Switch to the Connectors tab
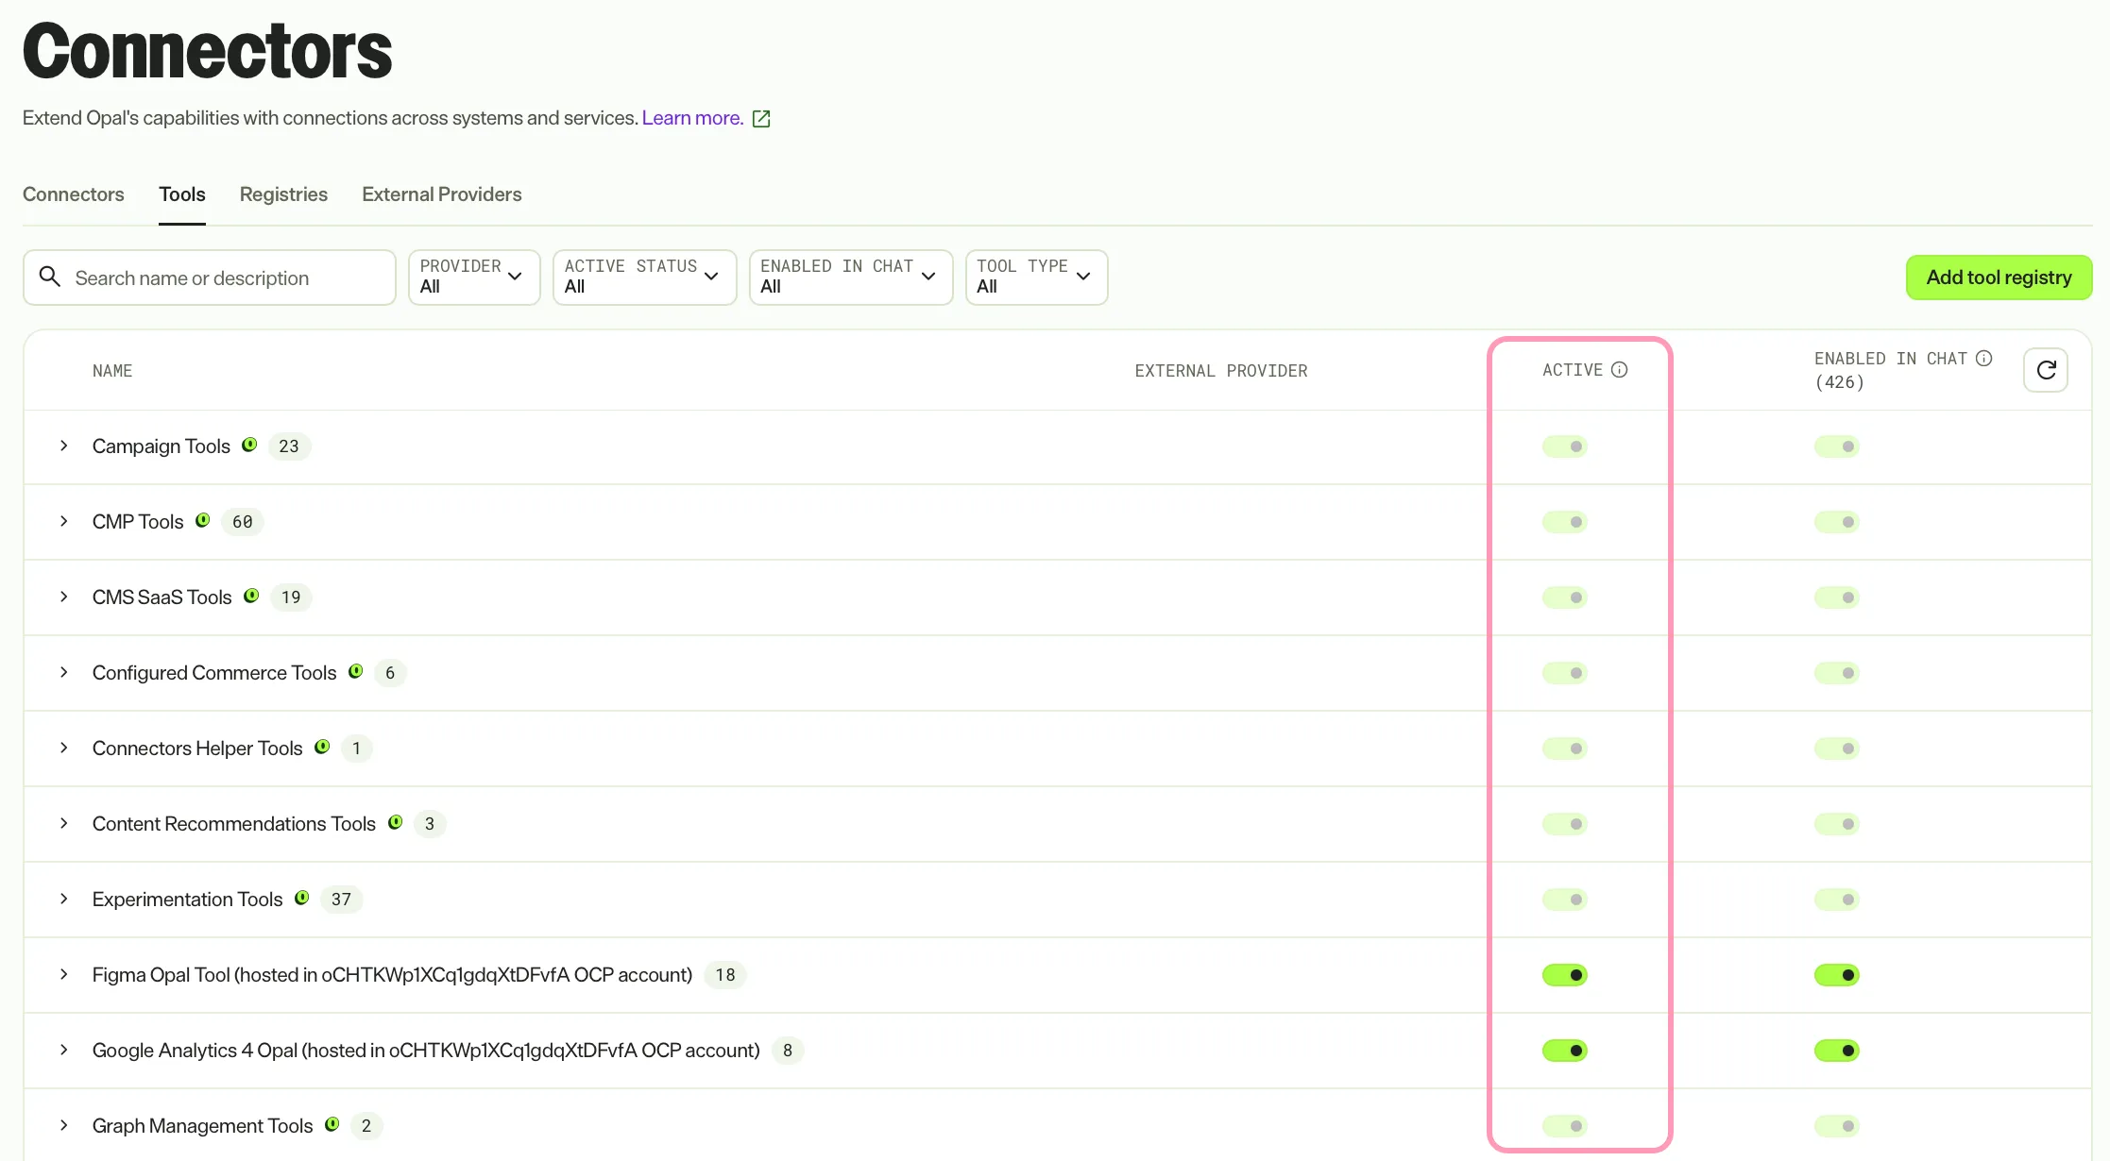Image resolution: width=2110 pixels, height=1161 pixels. click(x=74, y=194)
